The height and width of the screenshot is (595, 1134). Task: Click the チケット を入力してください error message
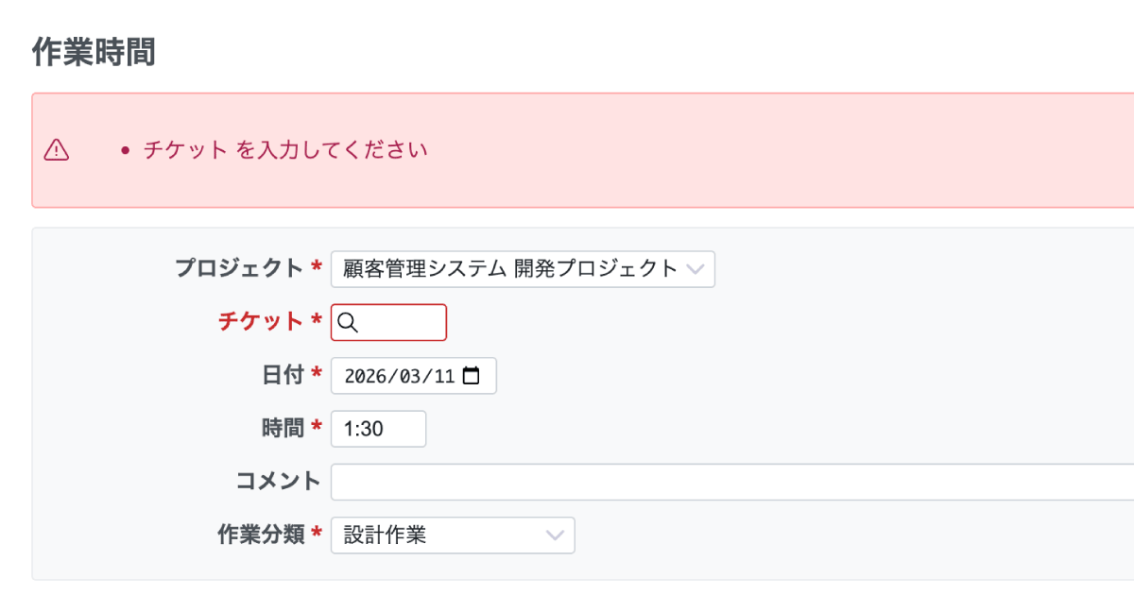click(285, 149)
